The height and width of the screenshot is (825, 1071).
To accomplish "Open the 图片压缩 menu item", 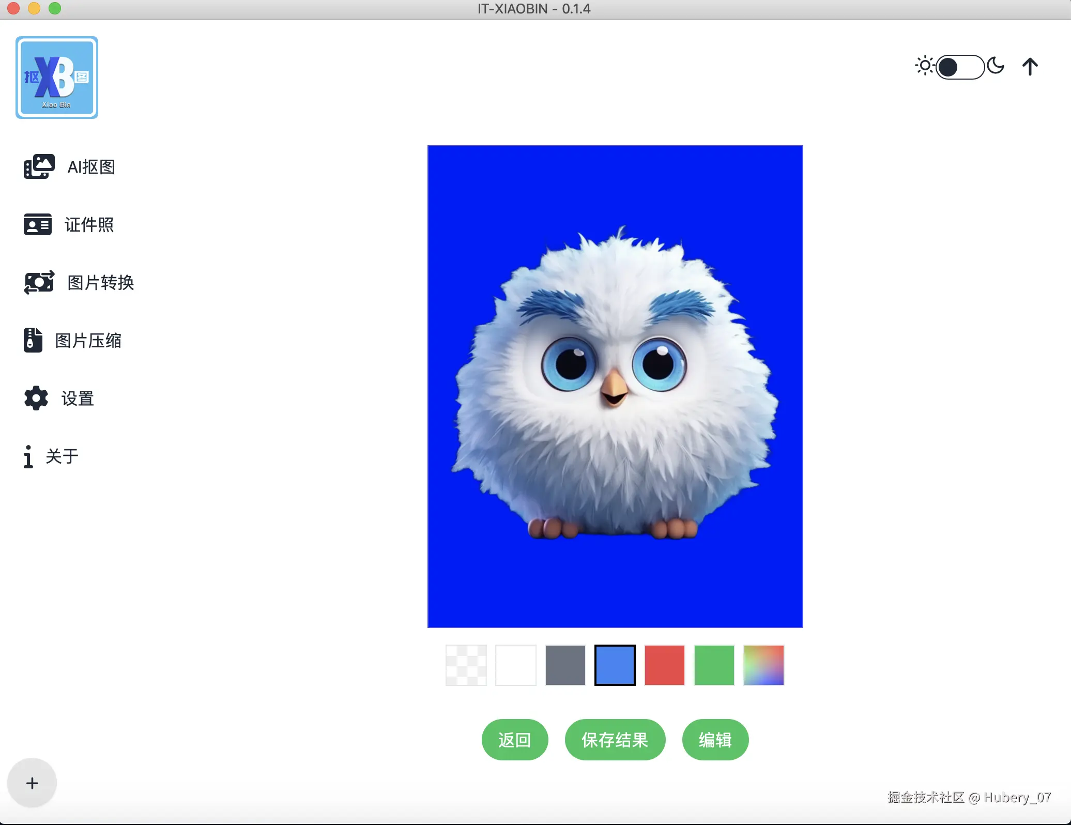I will tap(88, 340).
